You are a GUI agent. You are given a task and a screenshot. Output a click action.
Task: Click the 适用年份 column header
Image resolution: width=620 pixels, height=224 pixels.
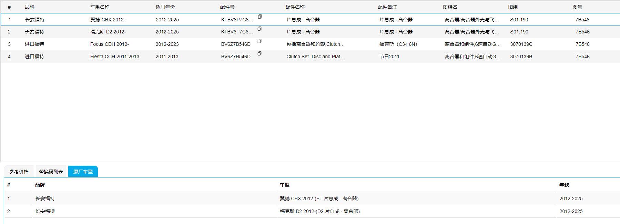[165, 7]
